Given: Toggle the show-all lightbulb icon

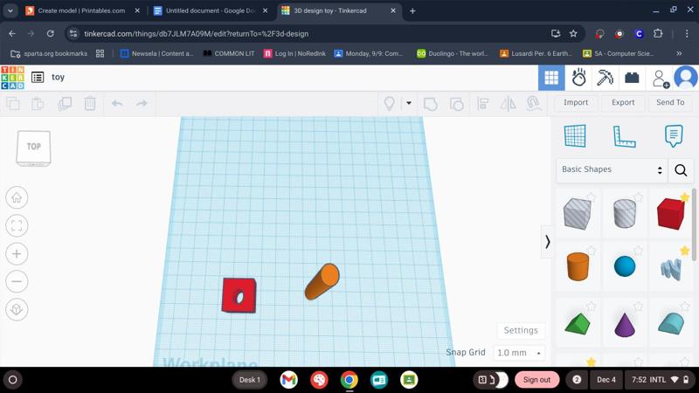Looking at the screenshot, I should (390, 103).
